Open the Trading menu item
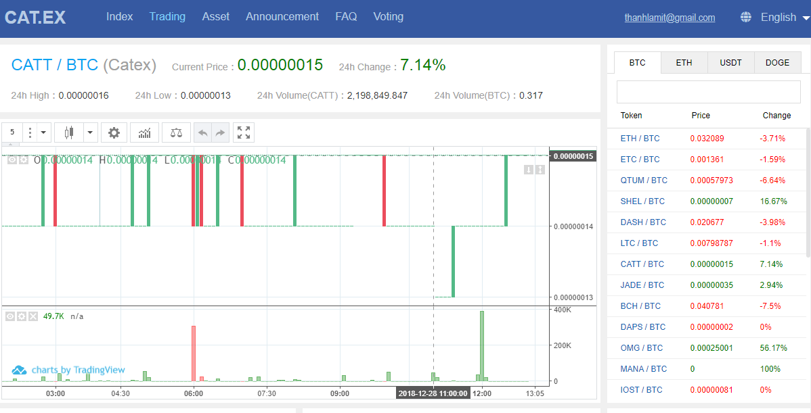 click(167, 16)
